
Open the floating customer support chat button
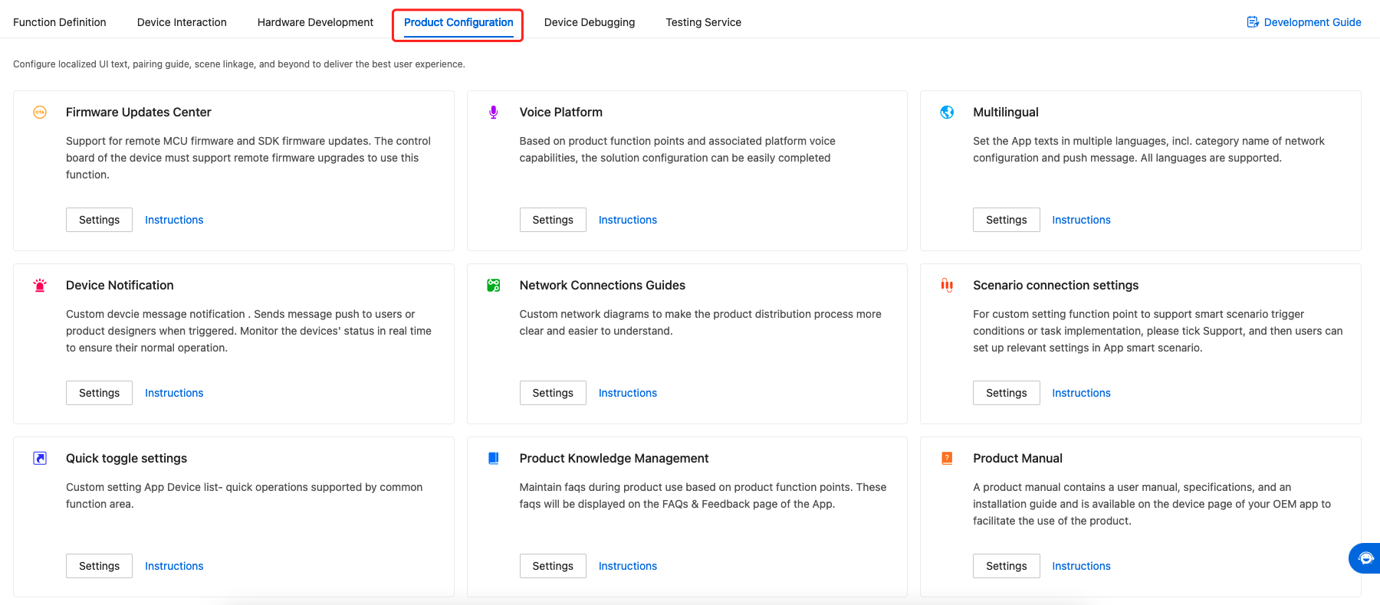pos(1365,558)
